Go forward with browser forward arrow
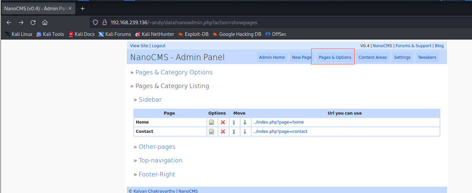This screenshot has width=472, height=193. 21,23
